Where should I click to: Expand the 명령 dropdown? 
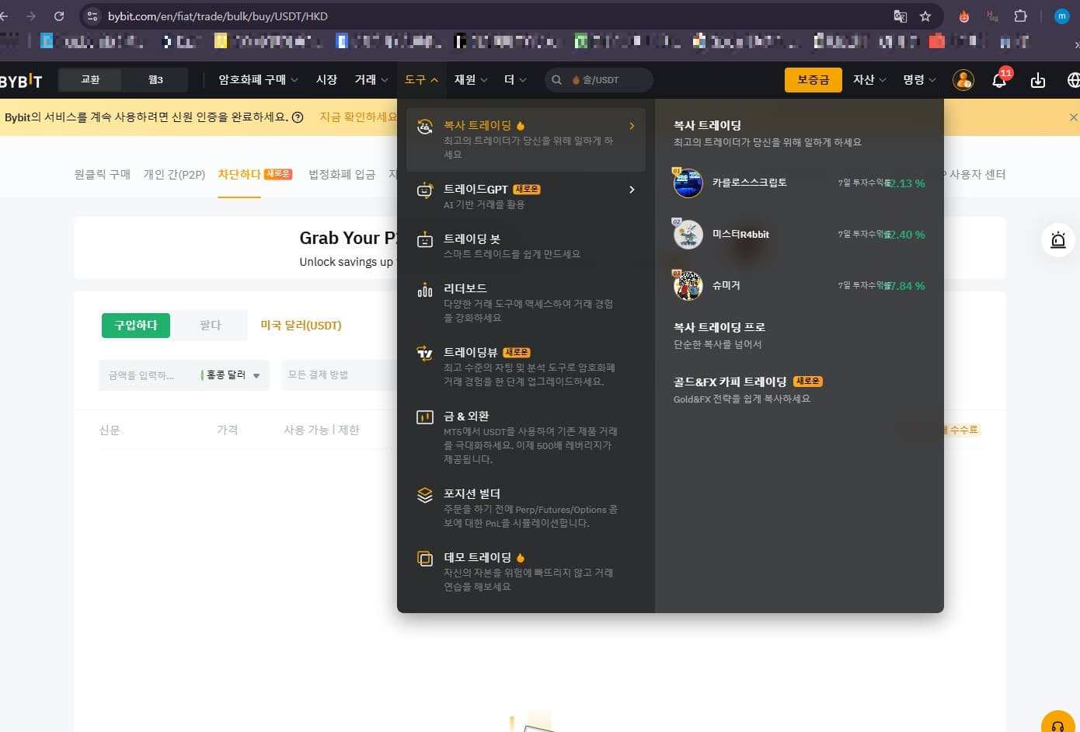[919, 80]
